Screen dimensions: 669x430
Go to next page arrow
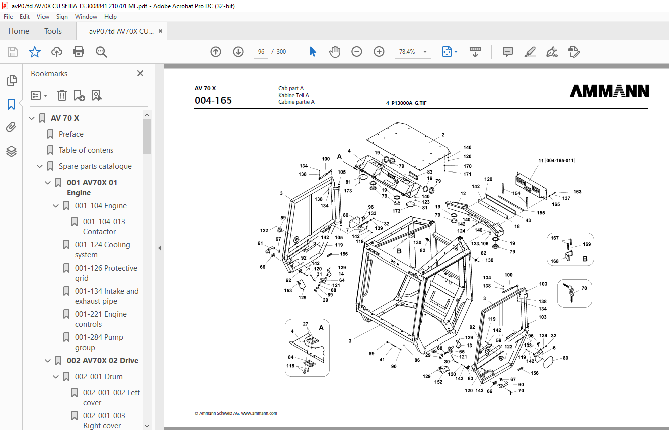click(x=238, y=52)
